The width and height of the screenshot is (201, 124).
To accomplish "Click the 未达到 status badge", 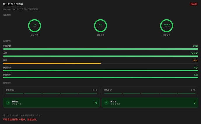I will [x=194, y=4].
